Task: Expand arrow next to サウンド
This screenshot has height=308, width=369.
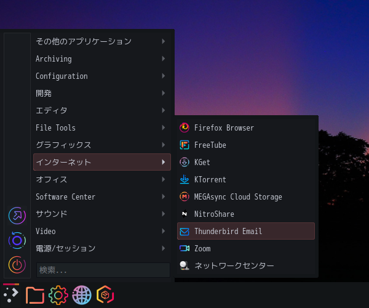Action: coord(164,214)
